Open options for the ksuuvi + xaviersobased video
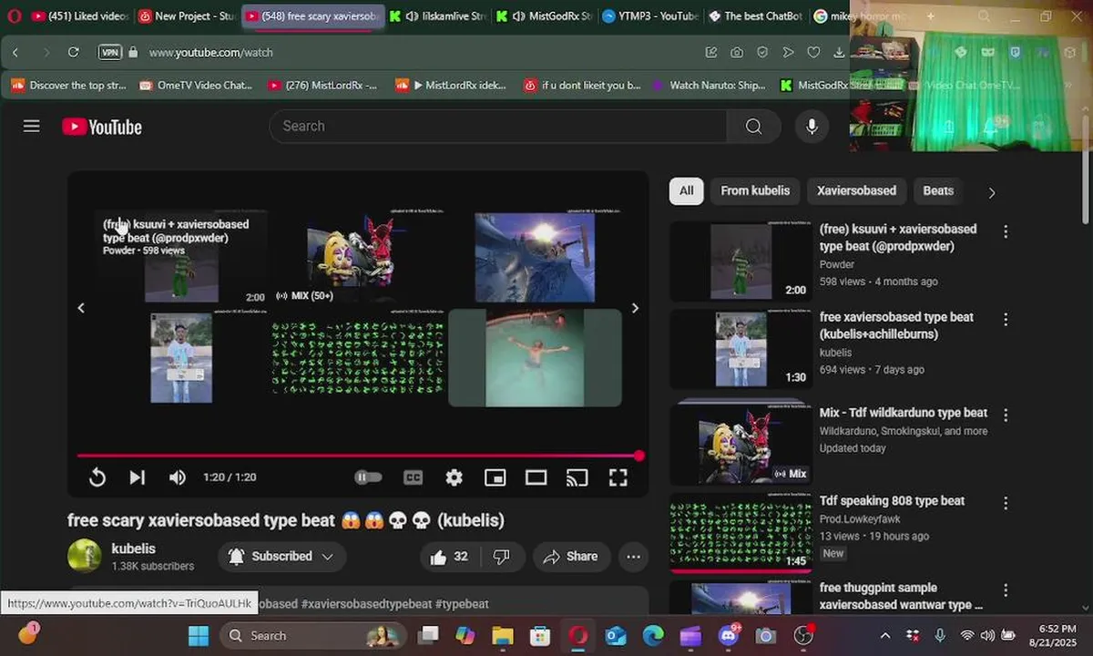Screen dimensions: 1093x656 coord(1006,232)
